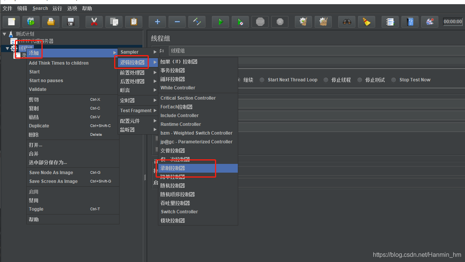Click the Toggle enable/disable icon
Viewport: 465px width, 262px height.
[x=197, y=22]
